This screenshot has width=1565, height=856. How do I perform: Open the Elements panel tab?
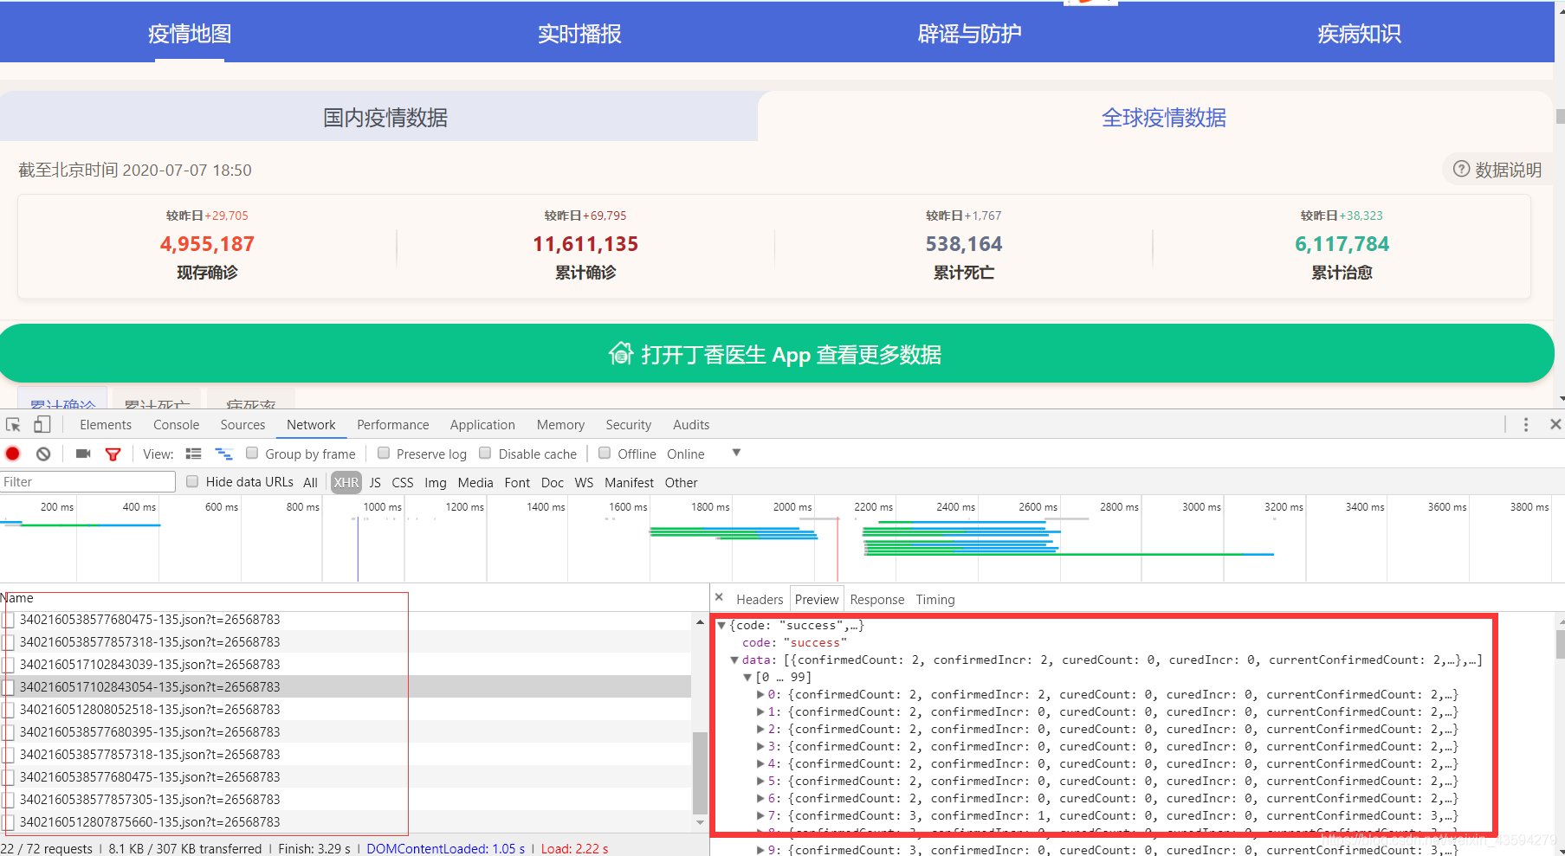coord(106,425)
